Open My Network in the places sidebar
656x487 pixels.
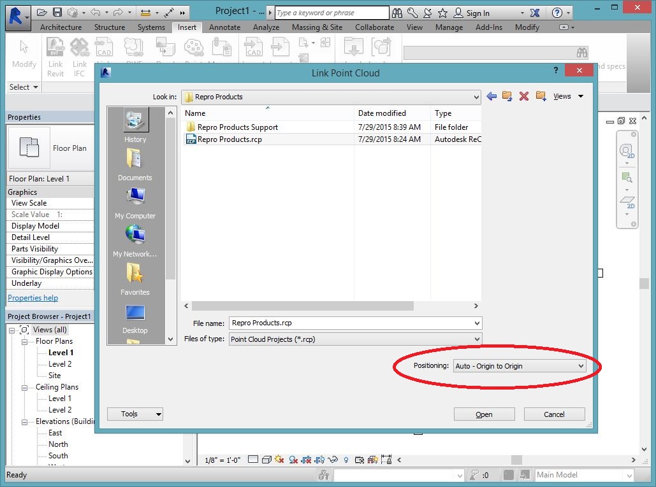click(x=135, y=241)
